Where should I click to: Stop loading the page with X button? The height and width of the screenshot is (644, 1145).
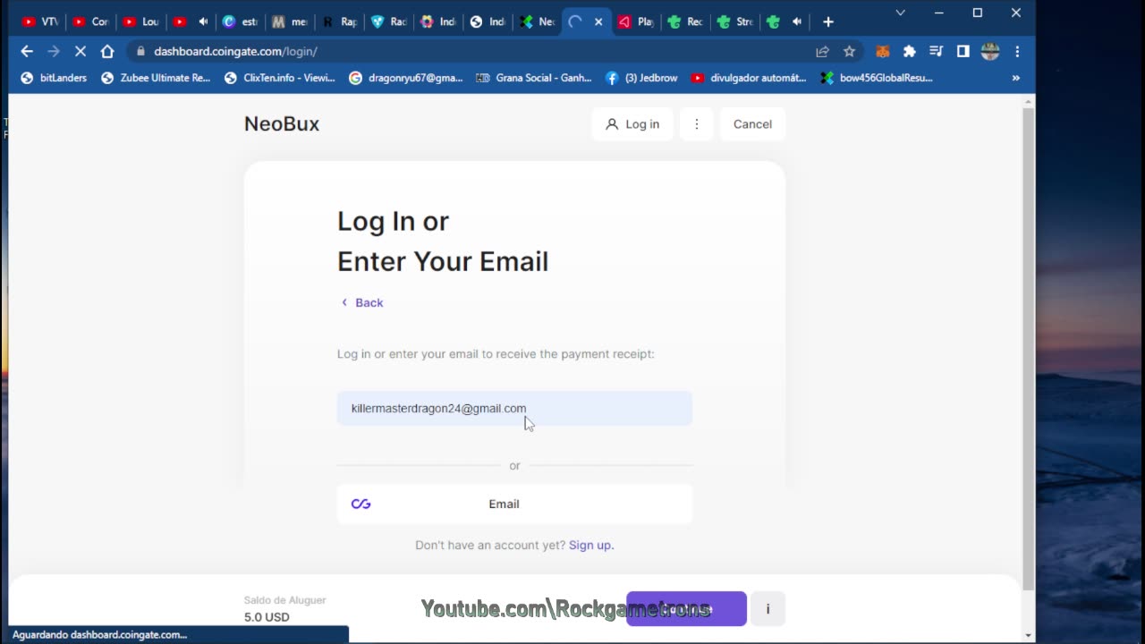point(81,51)
